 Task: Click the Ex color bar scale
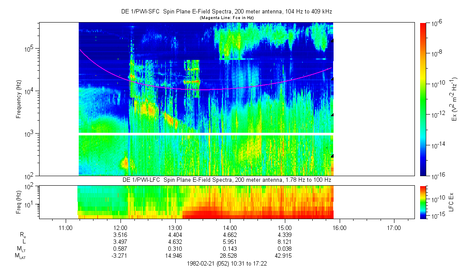point(423,99)
